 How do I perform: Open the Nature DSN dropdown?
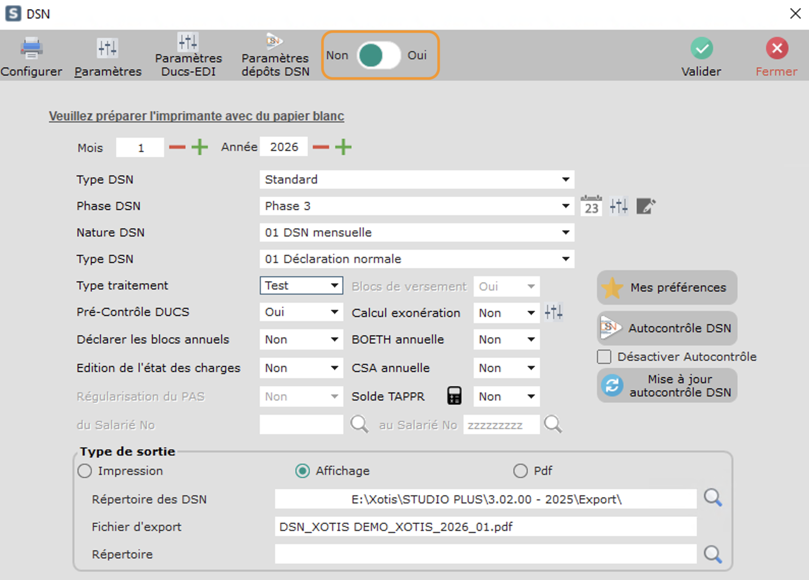pos(565,232)
